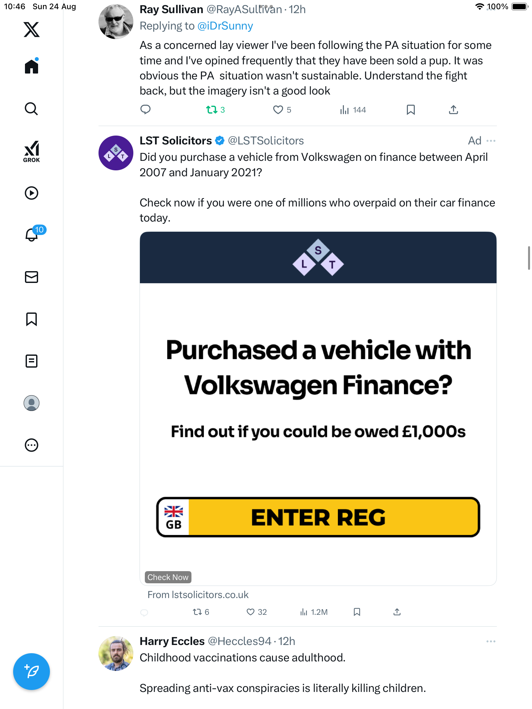Open Notifications with 10 badge
Screen dimensions: 532x709
click(x=32, y=235)
